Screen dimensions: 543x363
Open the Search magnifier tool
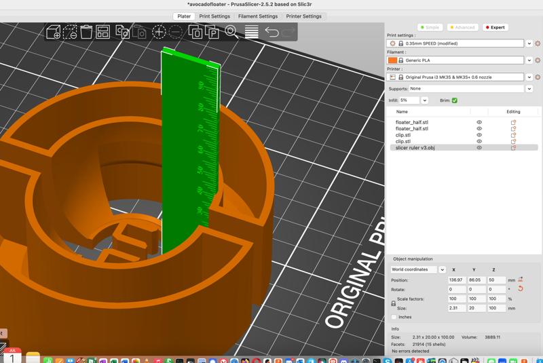(231, 32)
